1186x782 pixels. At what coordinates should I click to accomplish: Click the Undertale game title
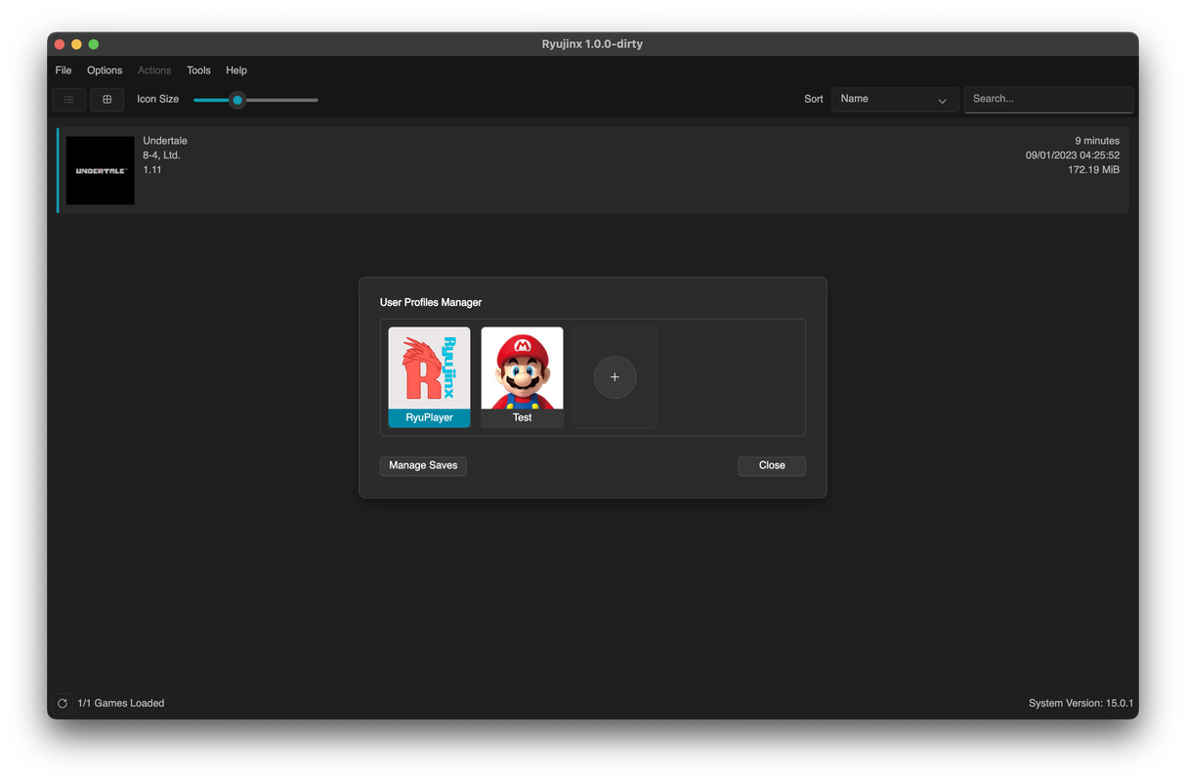165,141
